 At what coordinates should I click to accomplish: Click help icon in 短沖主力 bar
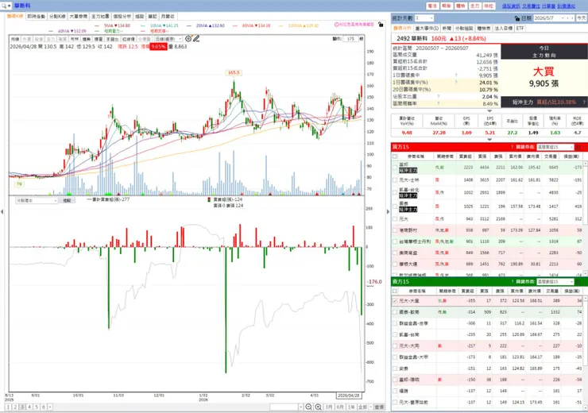(x=584, y=102)
